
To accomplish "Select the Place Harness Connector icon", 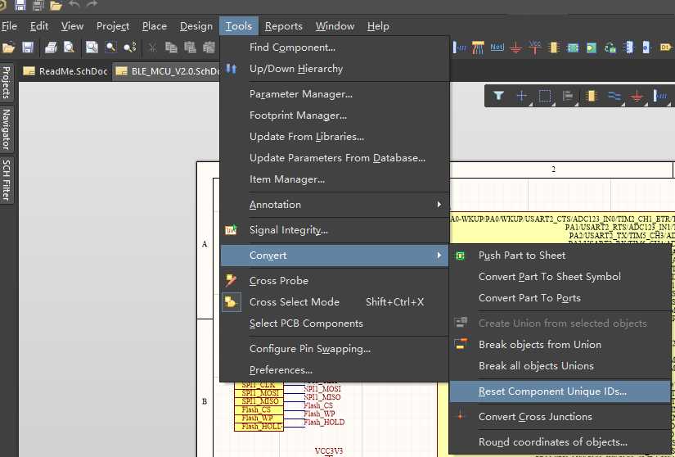I will pyautogui.click(x=629, y=47).
